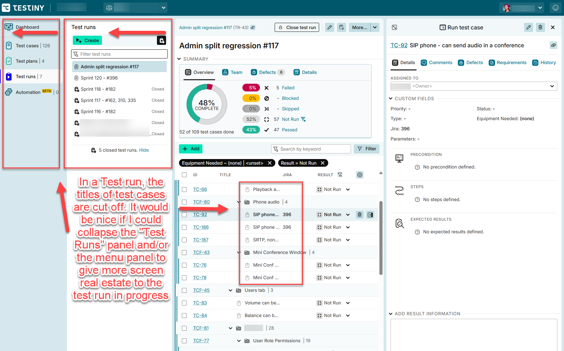The width and height of the screenshot is (564, 351).
Task: Open the Requirements tab in right panel
Action: (508, 63)
